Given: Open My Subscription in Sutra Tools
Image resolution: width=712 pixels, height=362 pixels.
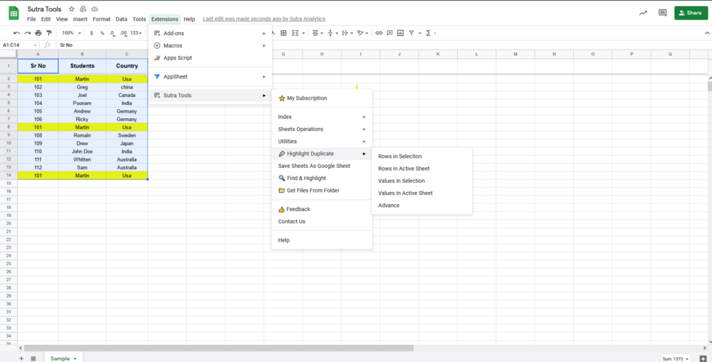Looking at the screenshot, I should (x=322, y=98).
